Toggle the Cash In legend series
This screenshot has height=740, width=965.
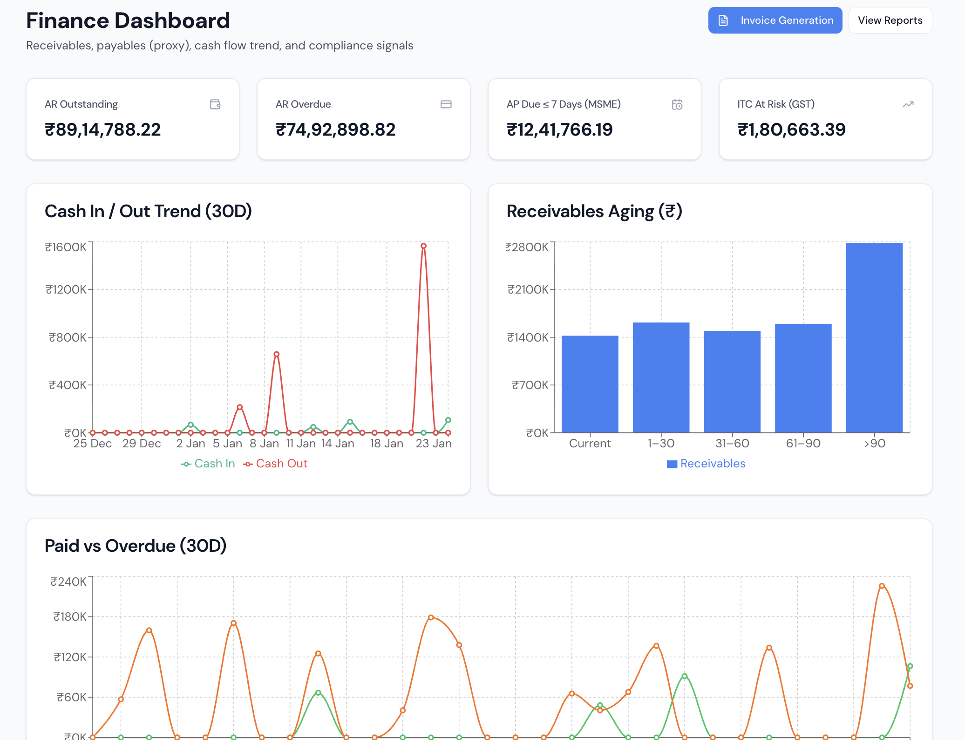214,464
